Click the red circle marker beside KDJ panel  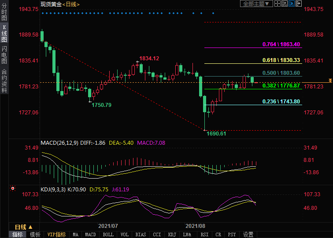tap(13, 188)
